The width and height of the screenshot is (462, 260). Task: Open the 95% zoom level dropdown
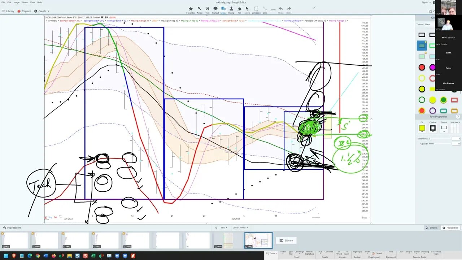point(224,228)
